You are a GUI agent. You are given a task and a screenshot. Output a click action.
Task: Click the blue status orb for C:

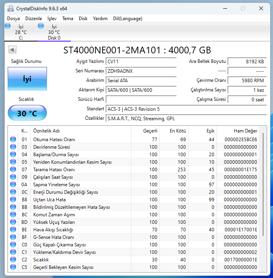click(8, 26)
